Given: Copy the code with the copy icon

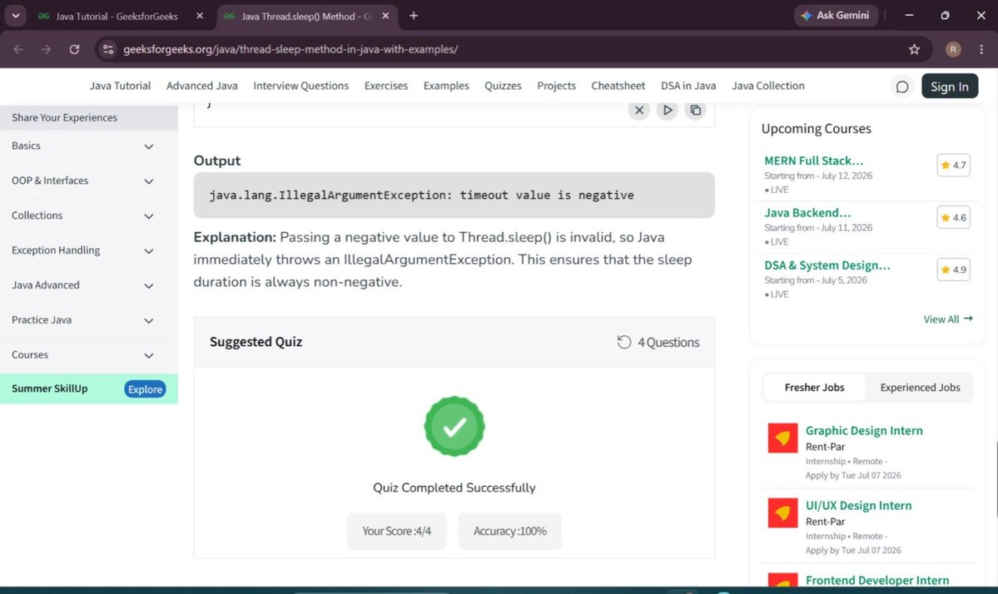Looking at the screenshot, I should click(696, 110).
